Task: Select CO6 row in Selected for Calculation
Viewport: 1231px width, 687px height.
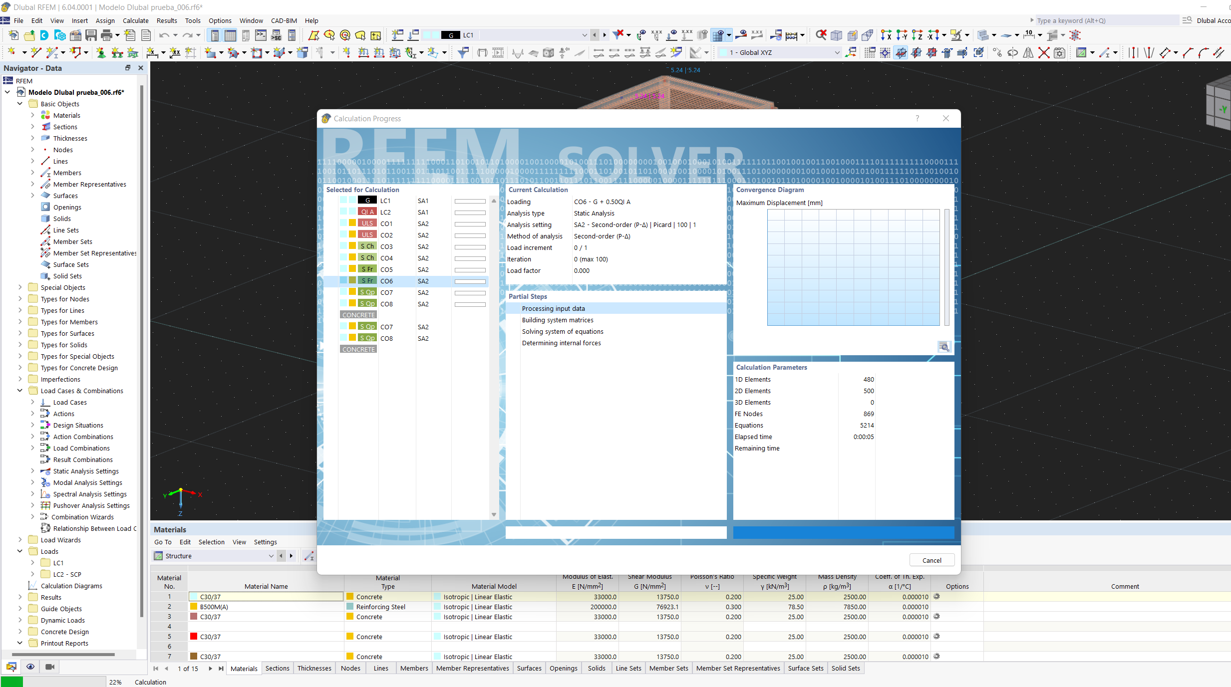Action: pyautogui.click(x=406, y=281)
